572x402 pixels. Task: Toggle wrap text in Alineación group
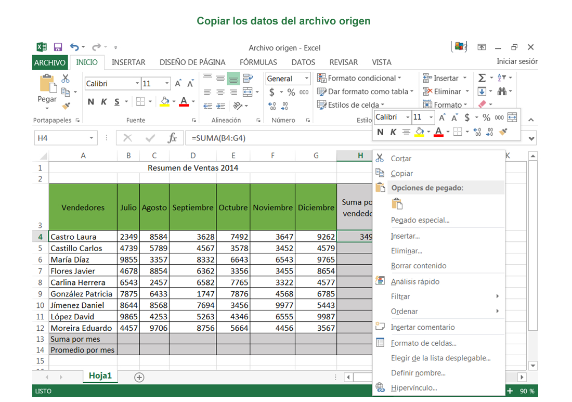[x=248, y=79]
